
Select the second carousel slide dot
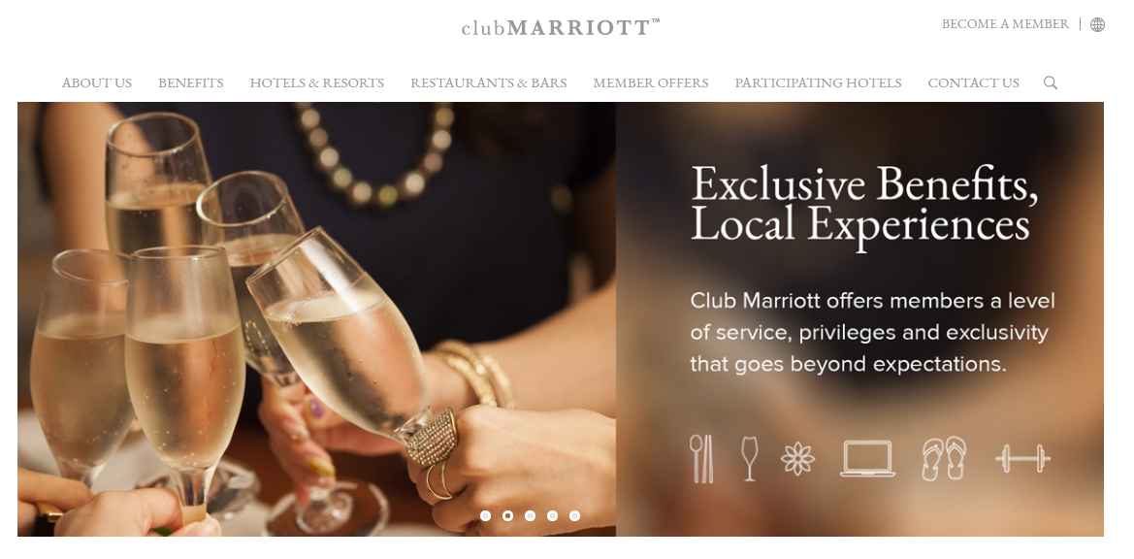[507, 515]
